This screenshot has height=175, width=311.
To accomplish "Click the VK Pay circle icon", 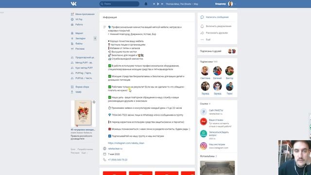I will click(x=72, y=19).
